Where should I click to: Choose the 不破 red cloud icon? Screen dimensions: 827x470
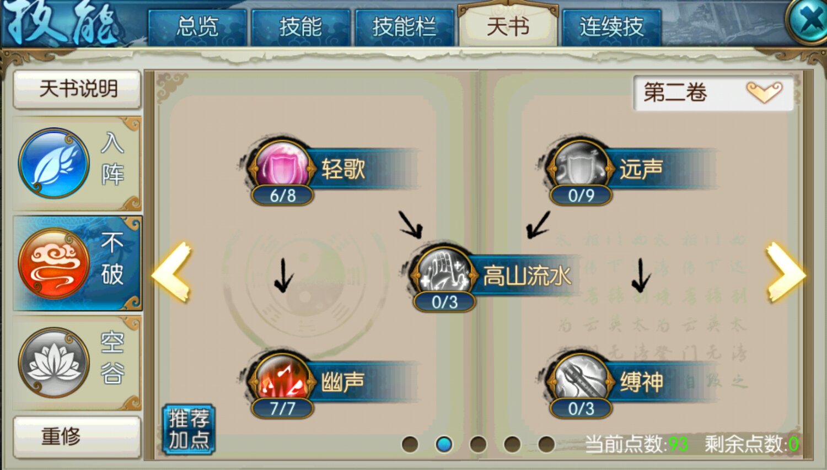coord(54,263)
